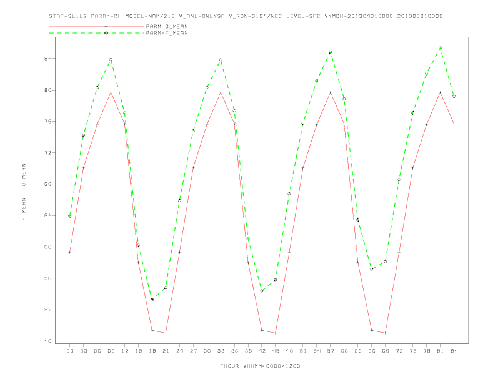Click the red O_MEAN peak marker at hour 33
This screenshot has height=382, width=495.
point(221,92)
